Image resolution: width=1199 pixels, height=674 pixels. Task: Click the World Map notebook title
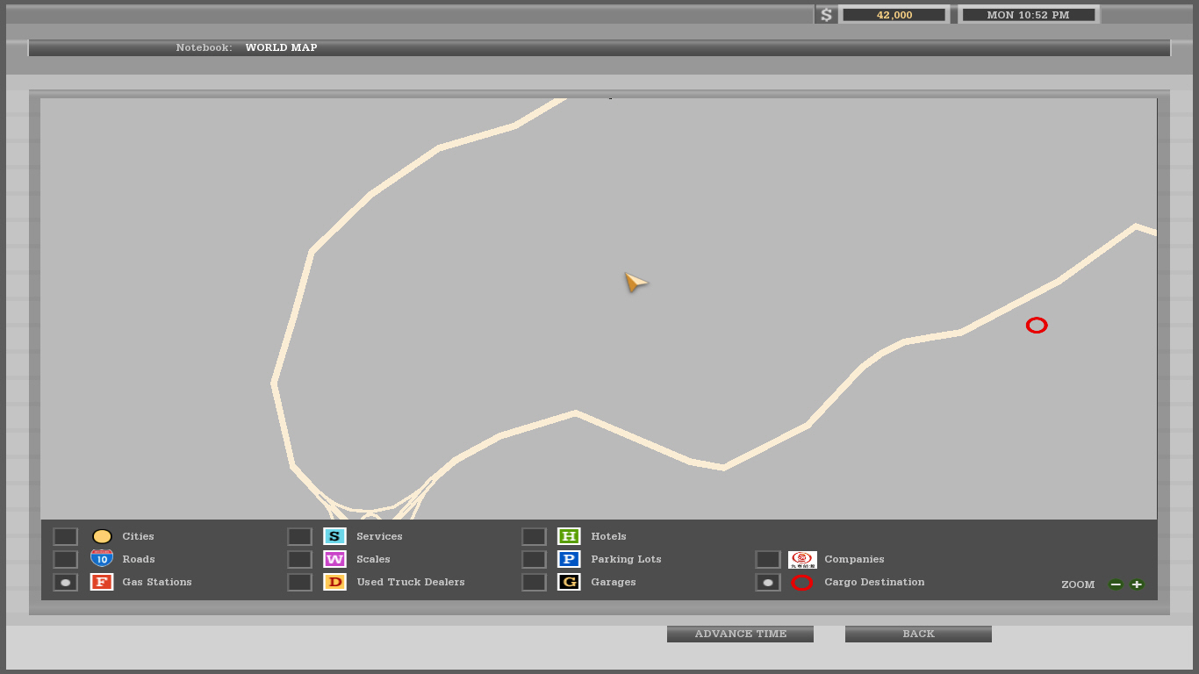pyautogui.click(x=281, y=47)
